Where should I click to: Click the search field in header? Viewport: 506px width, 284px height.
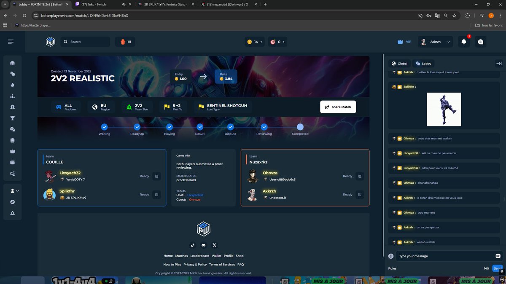85,42
